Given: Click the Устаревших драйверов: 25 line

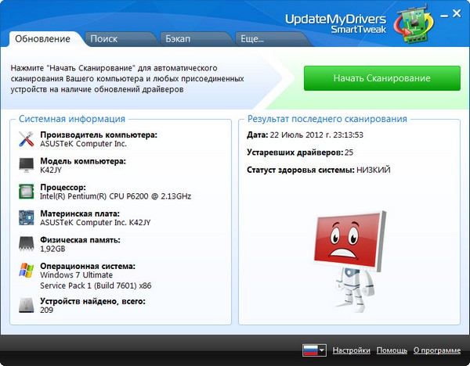Looking at the screenshot, I should point(300,152).
